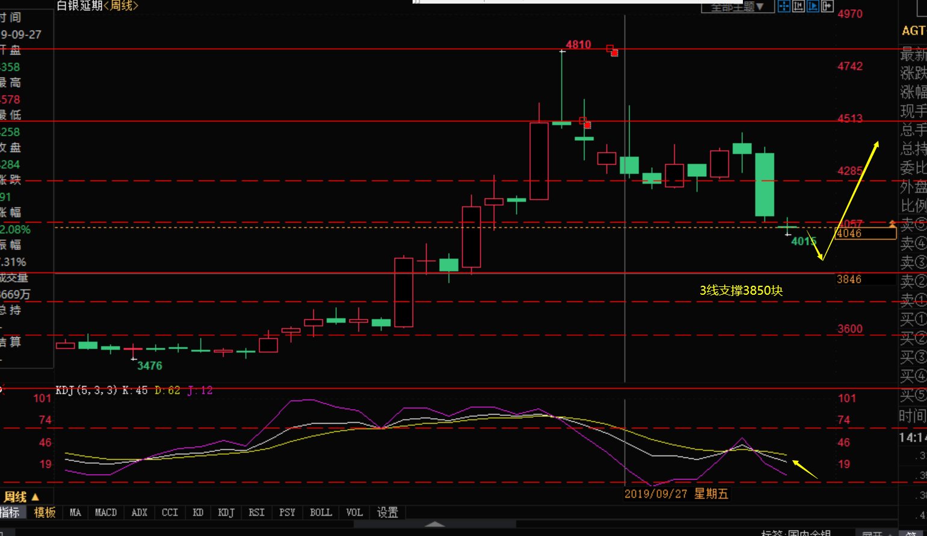Image resolution: width=927 pixels, height=536 pixels.
Task: Click the gray panel expand arrow at bottom
Action: point(434,524)
